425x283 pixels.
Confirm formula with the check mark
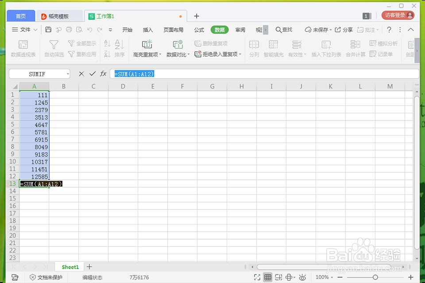tap(93, 74)
